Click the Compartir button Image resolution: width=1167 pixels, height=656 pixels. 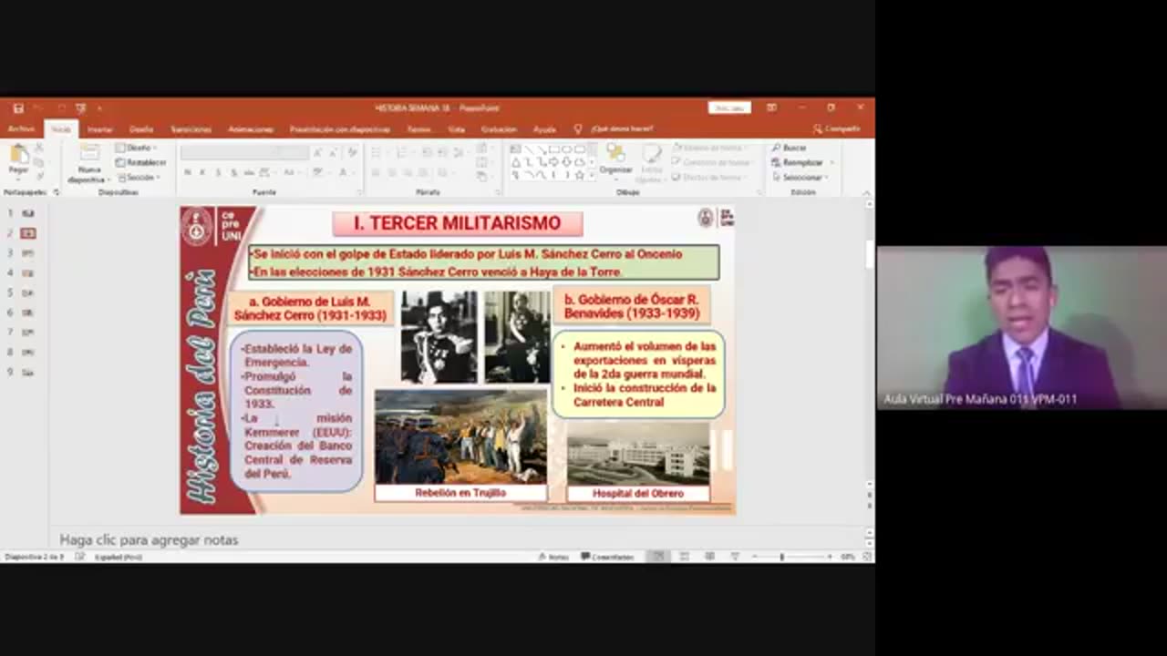[836, 129]
